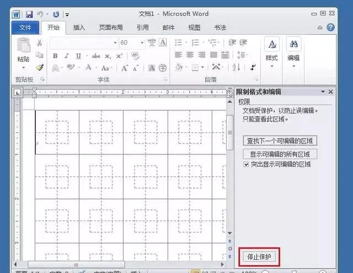Expand the 粘贴 dropdown arrow

pos(23,67)
